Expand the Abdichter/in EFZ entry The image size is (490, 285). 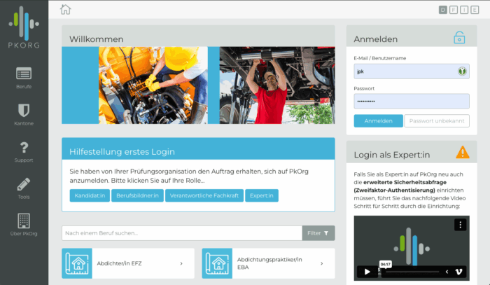point(181,263)
